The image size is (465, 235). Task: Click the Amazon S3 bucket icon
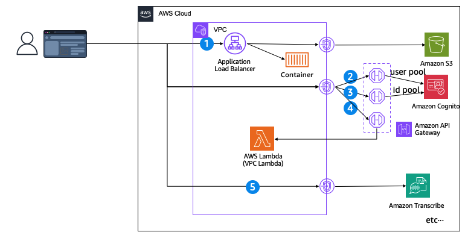pyautogui.click(x=436, y=45)
